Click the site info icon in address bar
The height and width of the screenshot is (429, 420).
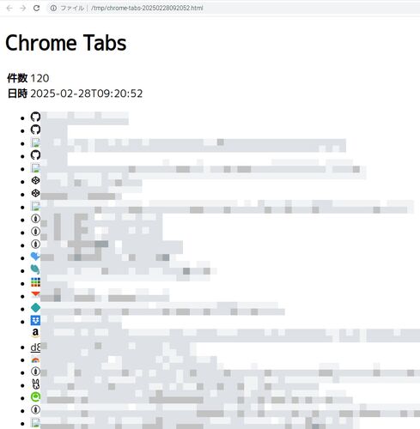53,8
